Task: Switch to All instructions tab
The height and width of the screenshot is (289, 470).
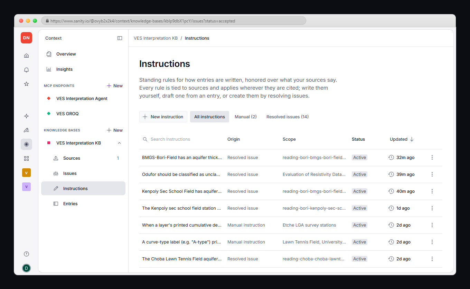Action: (209, 117)
